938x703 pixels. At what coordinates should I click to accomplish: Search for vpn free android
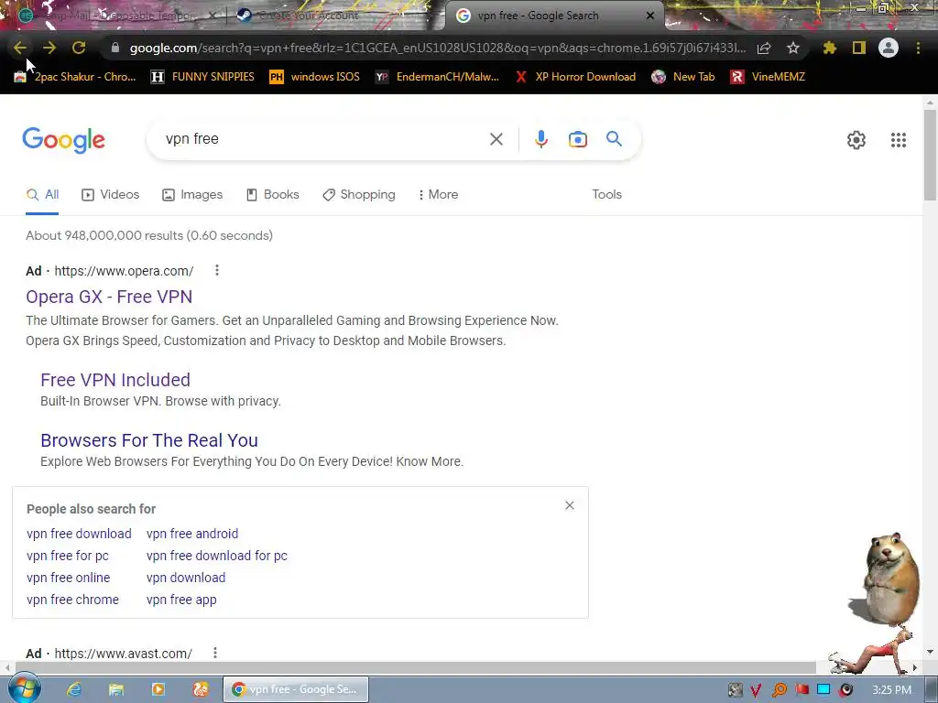(x=192, y=534)
